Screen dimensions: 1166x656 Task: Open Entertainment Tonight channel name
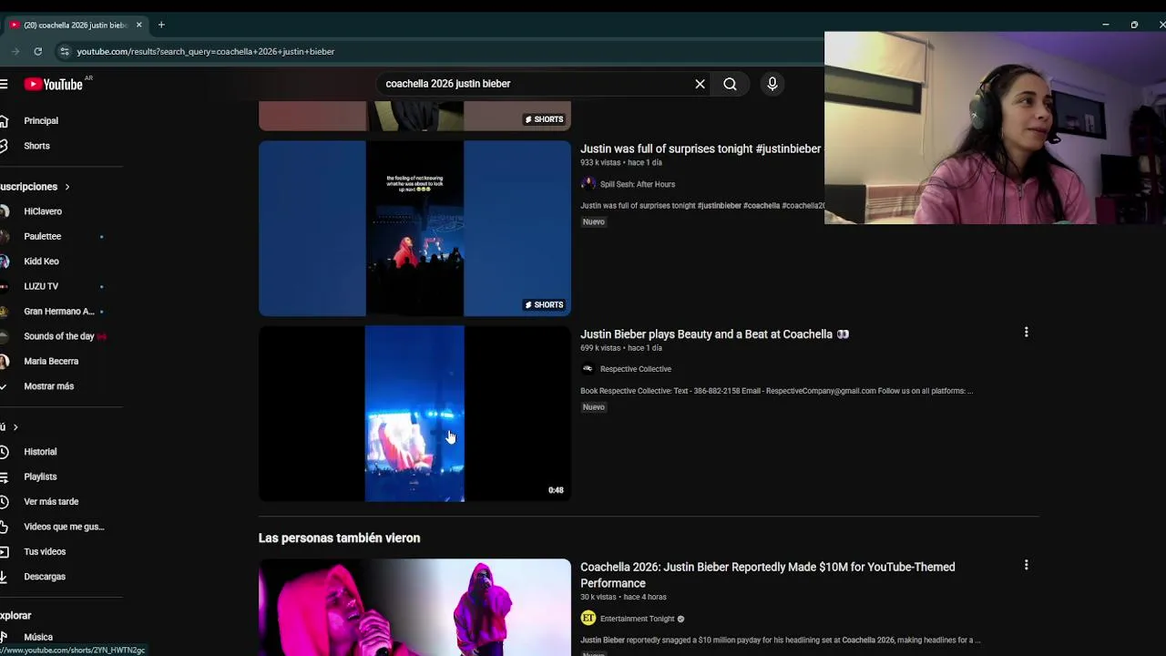tap(638, 619)
